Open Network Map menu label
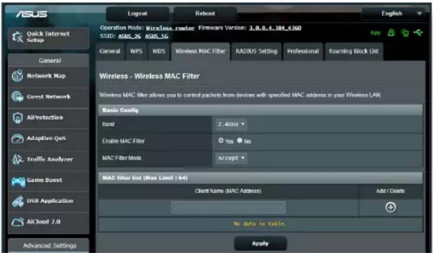This screenshot has height=253, width=433. pyautogui.click(x=46, y=76)
